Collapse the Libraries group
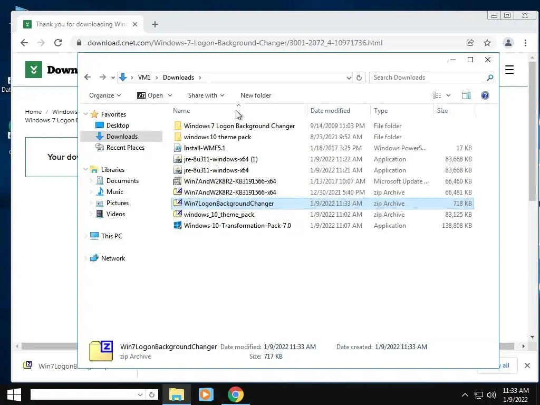Screen dimensions: 540x405 pos(86,169)
